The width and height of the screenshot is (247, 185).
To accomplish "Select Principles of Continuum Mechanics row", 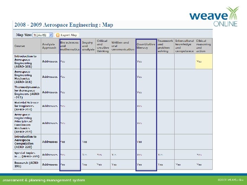I will (x=113, y=123).
